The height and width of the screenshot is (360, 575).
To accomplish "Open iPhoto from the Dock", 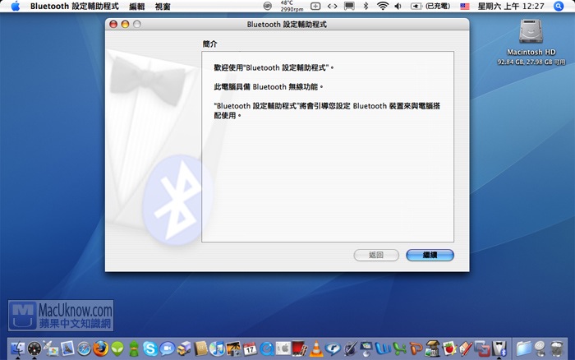I will 233,348.
